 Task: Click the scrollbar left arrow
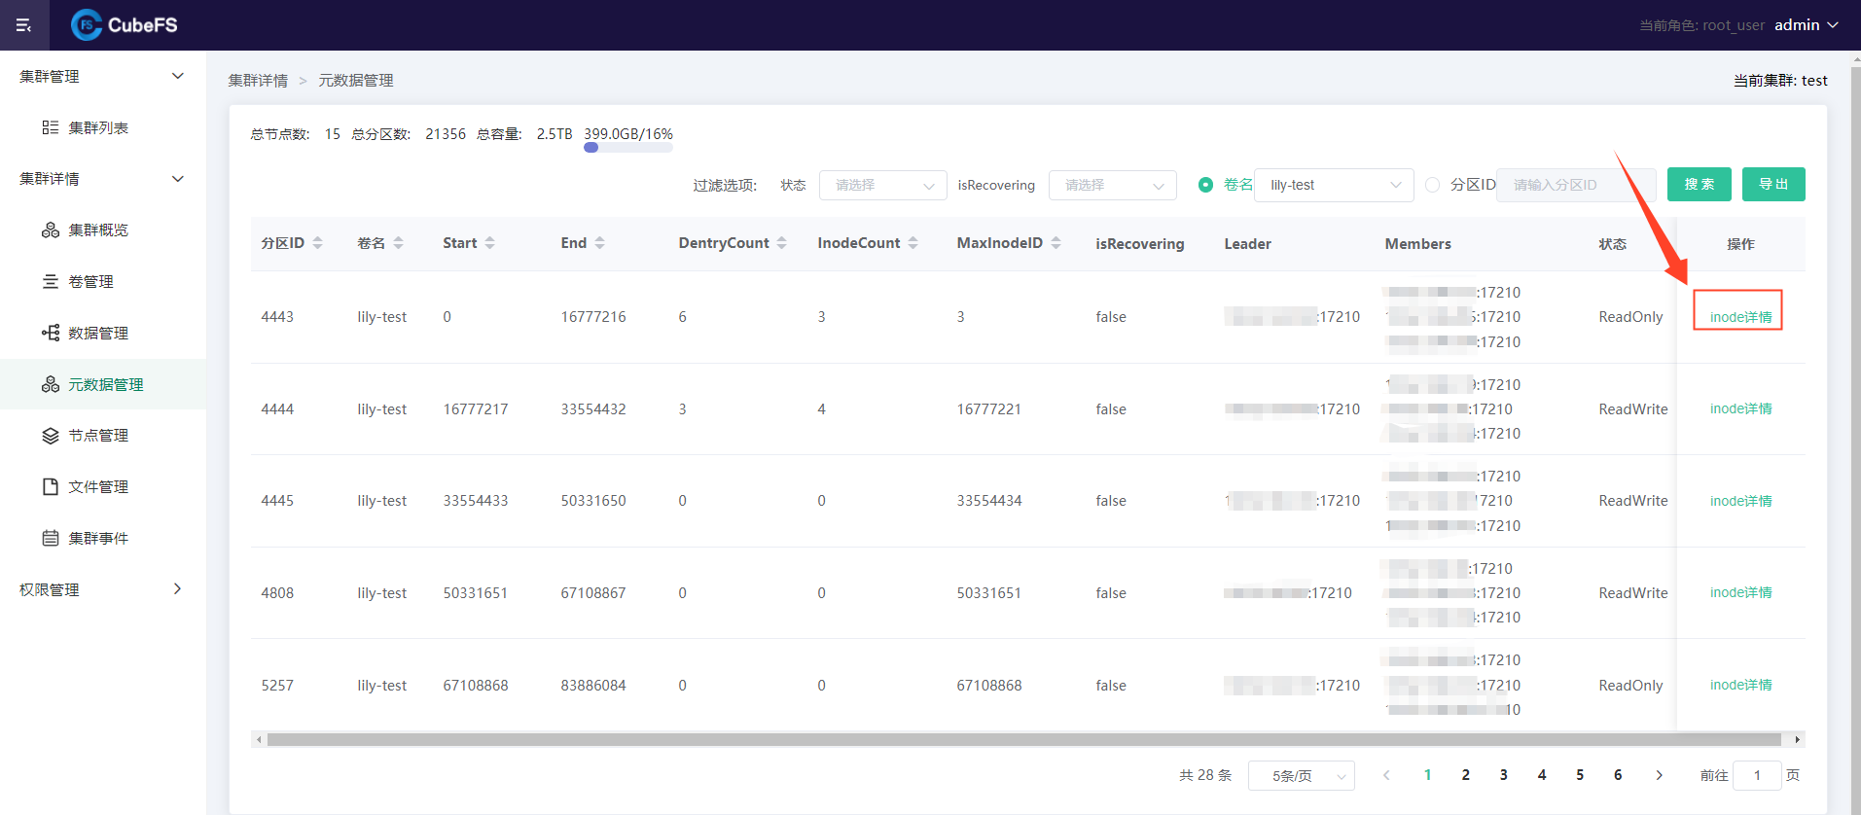tap(259, 740)
